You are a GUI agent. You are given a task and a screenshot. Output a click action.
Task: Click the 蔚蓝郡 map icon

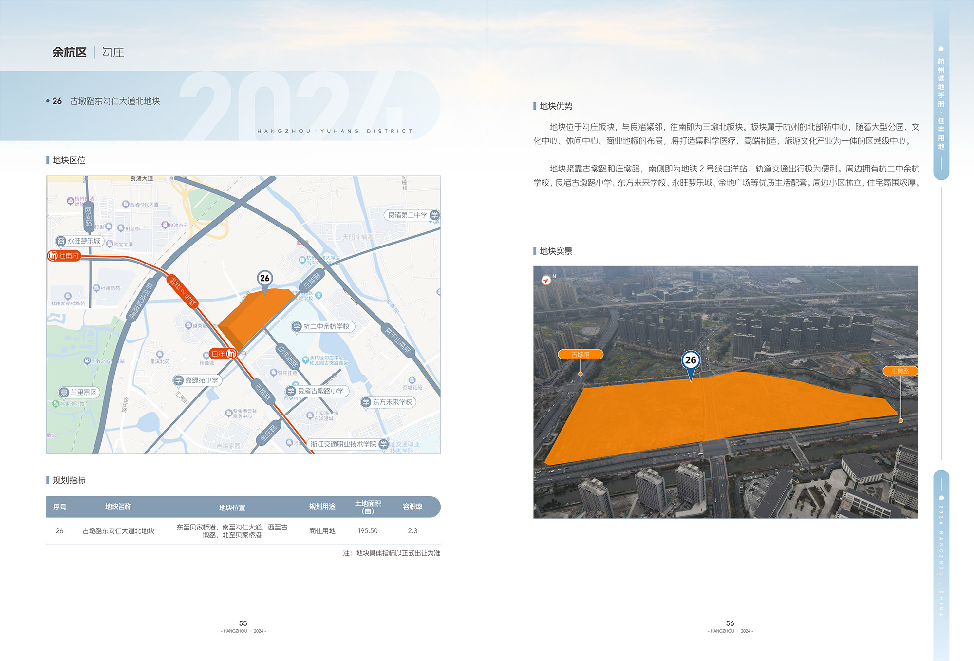click(121, 228)
